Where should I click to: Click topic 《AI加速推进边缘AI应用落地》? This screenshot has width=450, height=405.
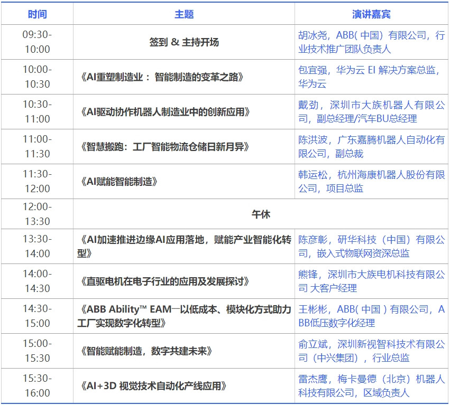(x=184, y=246)
